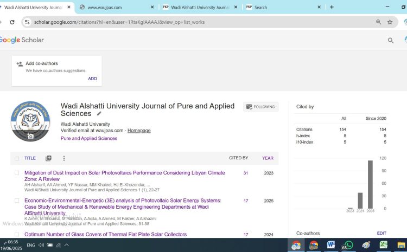Open the 17 citations for 2025 article
The height and width of the screenshot is (252, 407).
(246, 201)
